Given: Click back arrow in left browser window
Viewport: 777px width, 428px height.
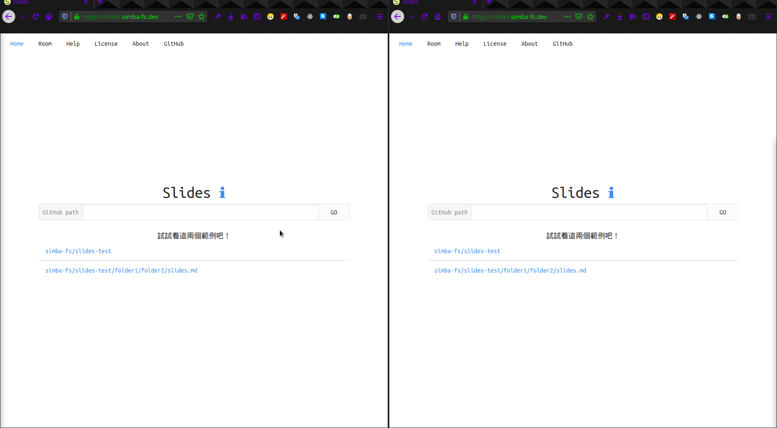Looking at the screenshot, I should point(9,16).
